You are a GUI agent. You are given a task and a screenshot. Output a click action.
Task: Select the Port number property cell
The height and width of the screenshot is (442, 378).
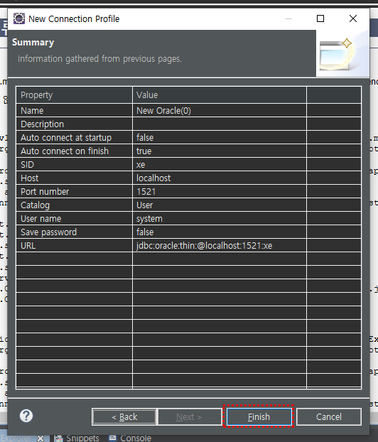tap(74, 192)
